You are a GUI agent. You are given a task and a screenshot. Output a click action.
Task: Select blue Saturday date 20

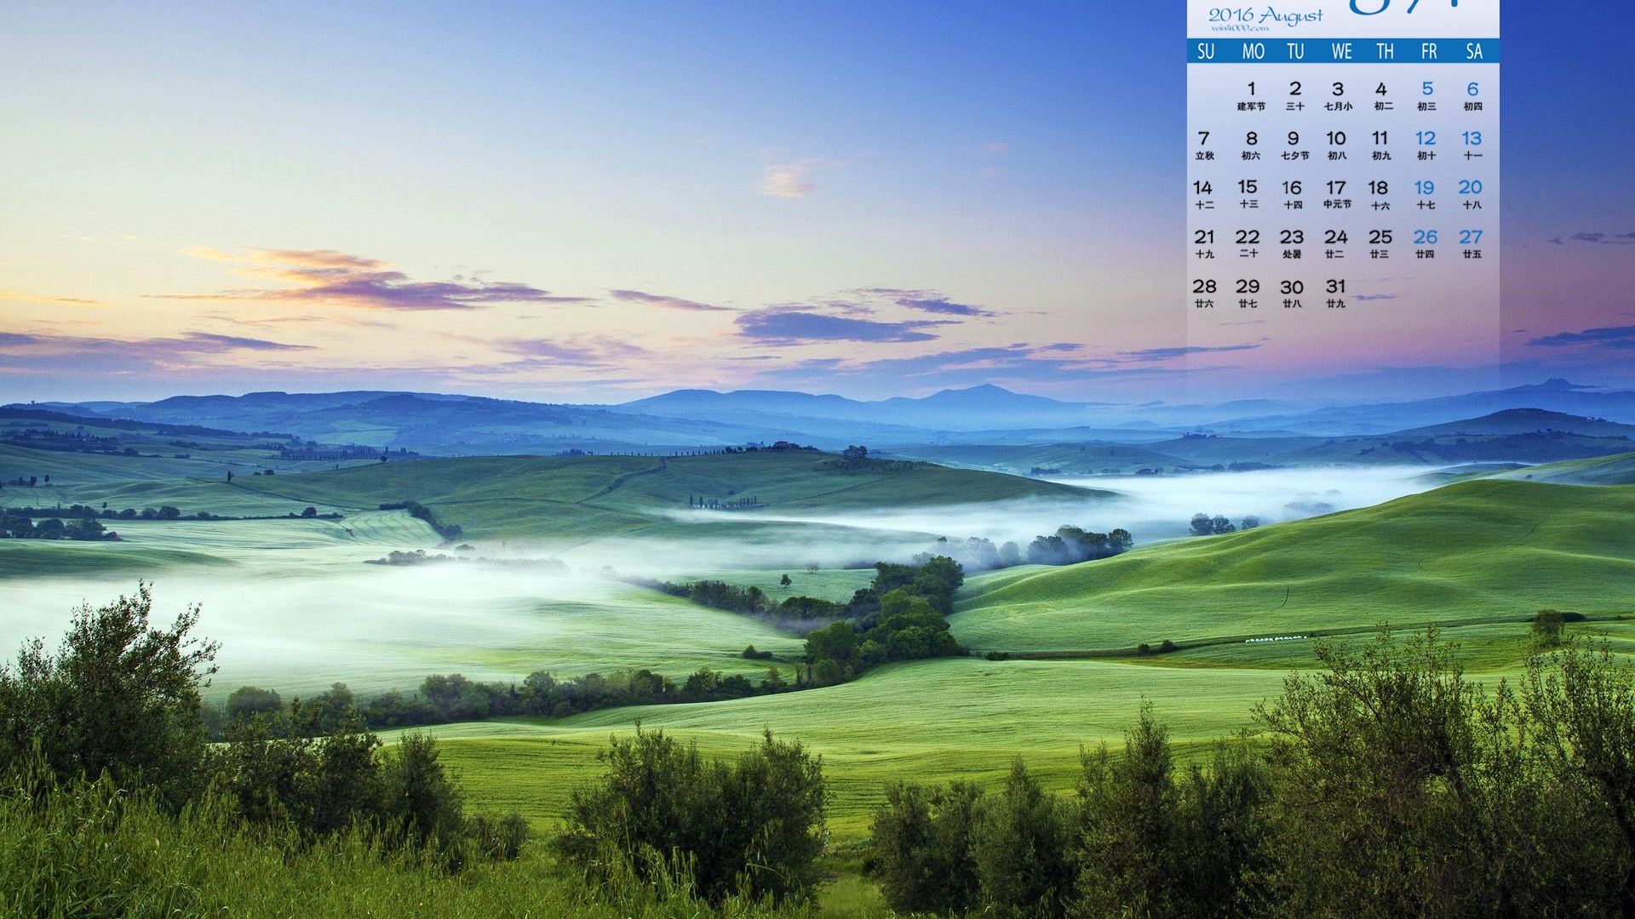[1471, 195]
